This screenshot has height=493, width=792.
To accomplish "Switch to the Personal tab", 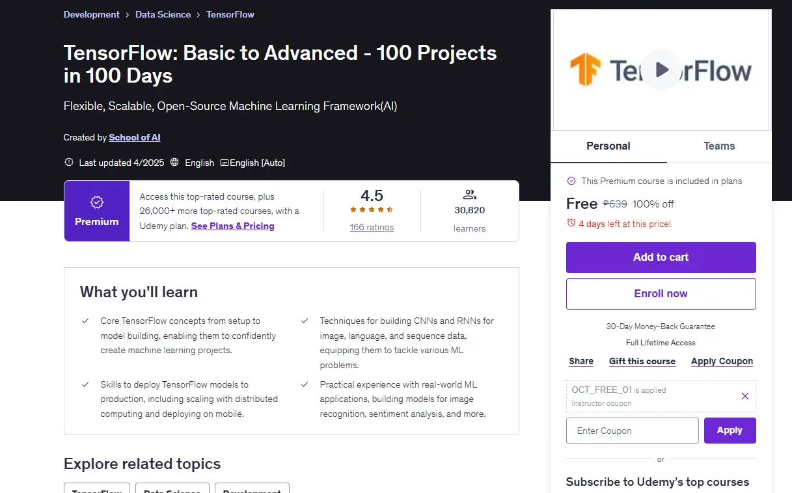I will click(x=608, y=146).
